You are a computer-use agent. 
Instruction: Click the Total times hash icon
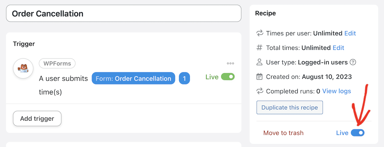point(260,48)
